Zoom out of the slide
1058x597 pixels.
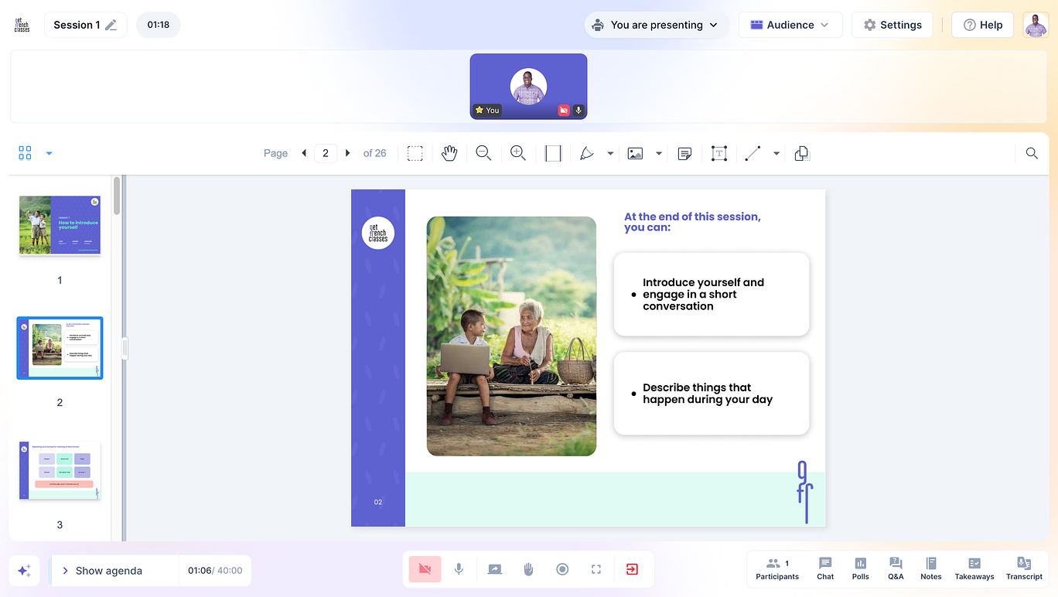point(483,153)
